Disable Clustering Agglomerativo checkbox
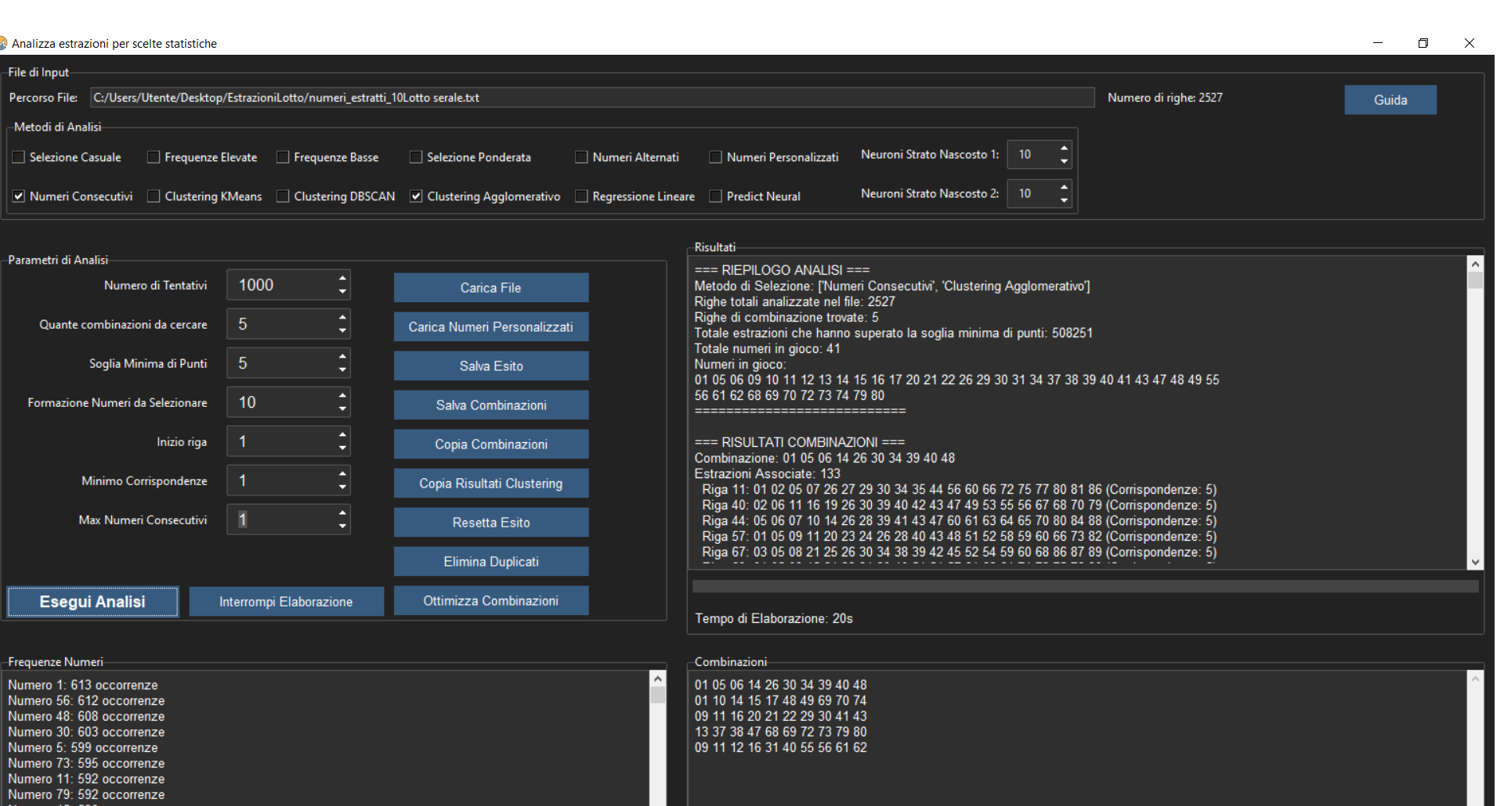This screenshot has height=806, width=1504. tap(417, 196)
